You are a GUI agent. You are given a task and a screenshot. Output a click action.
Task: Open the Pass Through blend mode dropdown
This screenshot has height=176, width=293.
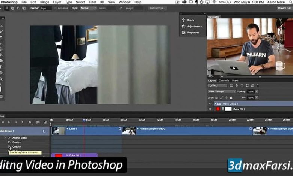coord(222,91)
